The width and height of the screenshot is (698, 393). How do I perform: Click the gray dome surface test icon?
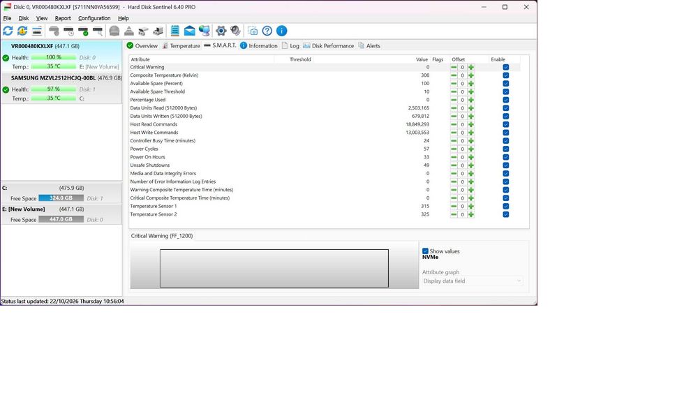tap(114, 31)
